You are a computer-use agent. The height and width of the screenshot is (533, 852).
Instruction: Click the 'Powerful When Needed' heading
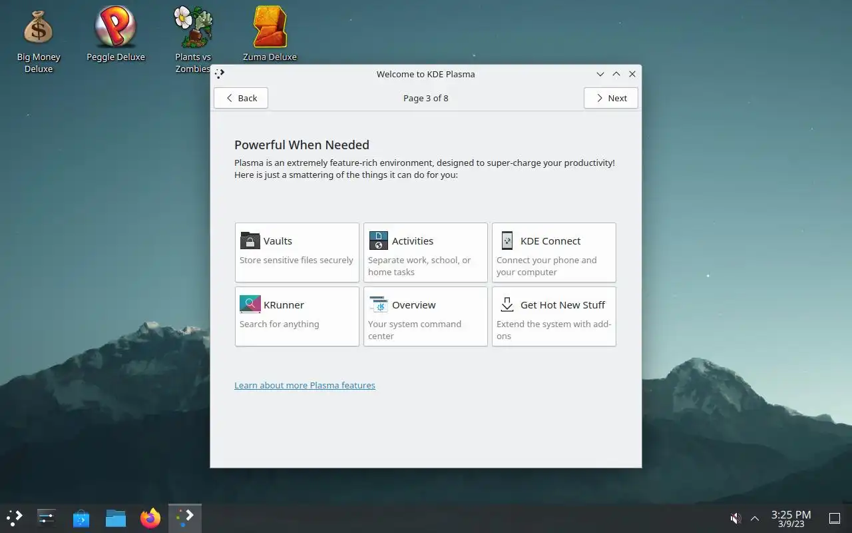pyautogui.click(x=302, y=145)
